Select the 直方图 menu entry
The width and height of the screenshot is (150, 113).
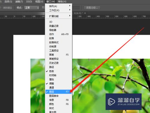58,112
